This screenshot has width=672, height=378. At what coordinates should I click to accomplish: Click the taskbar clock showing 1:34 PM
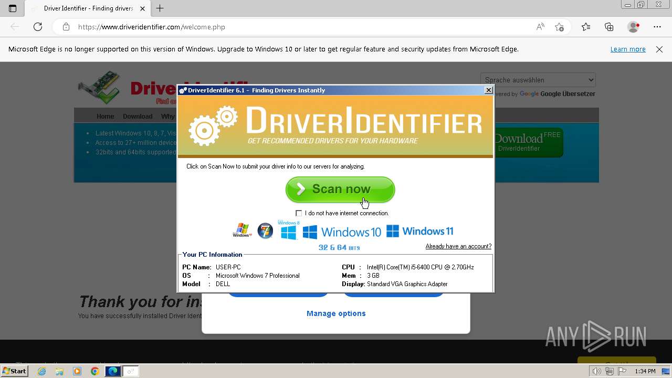pos(645,371)
